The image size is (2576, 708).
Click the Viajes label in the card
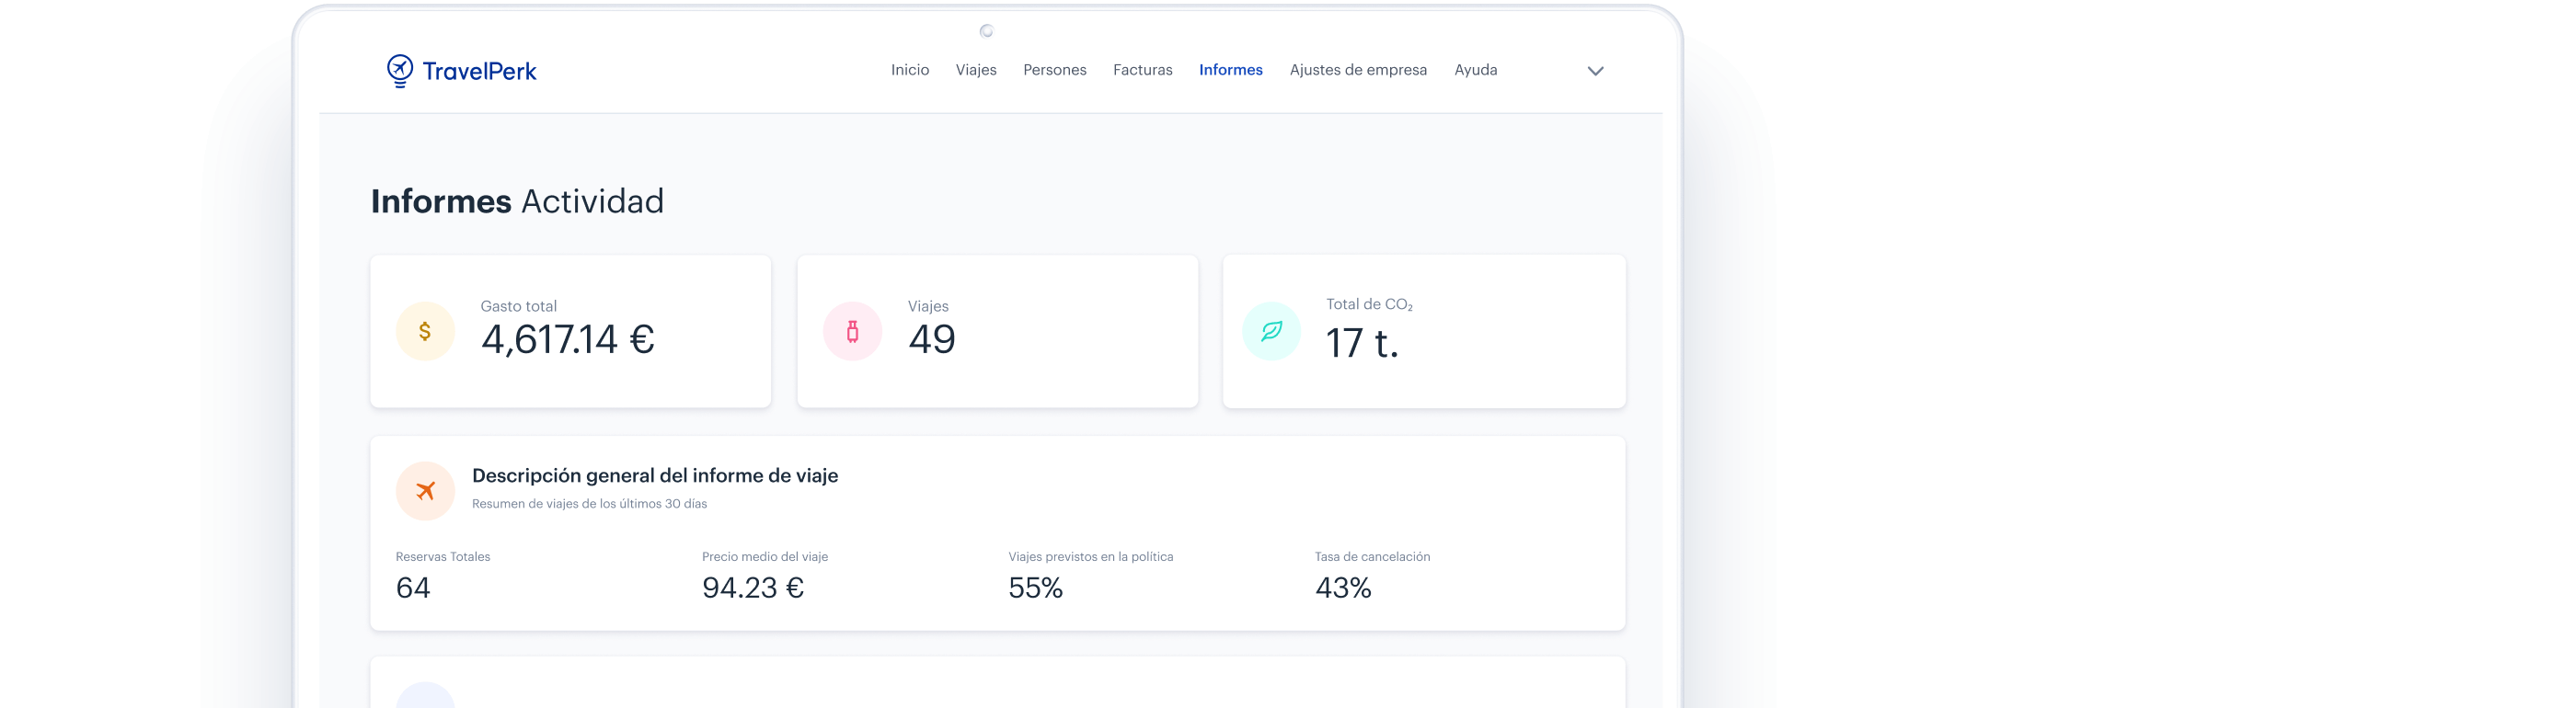pyautogui.click(x=928, y=306)
